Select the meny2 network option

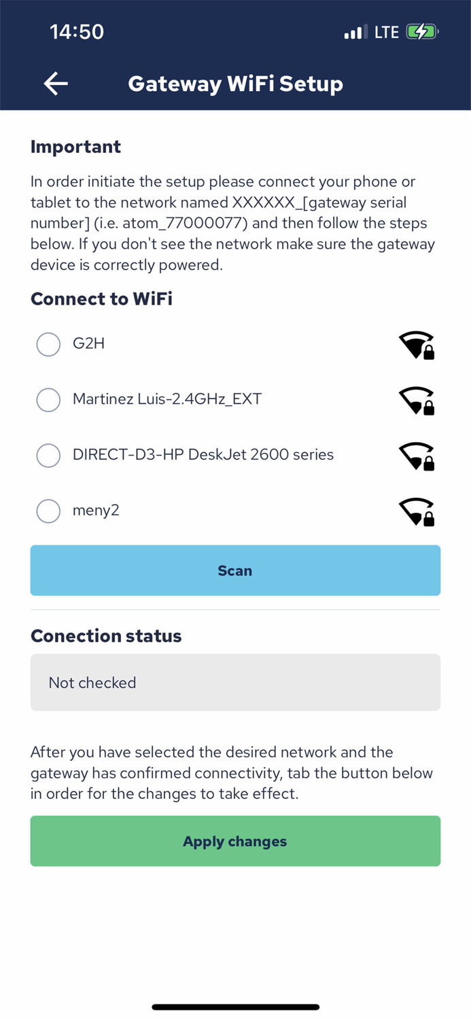point(48,511)
